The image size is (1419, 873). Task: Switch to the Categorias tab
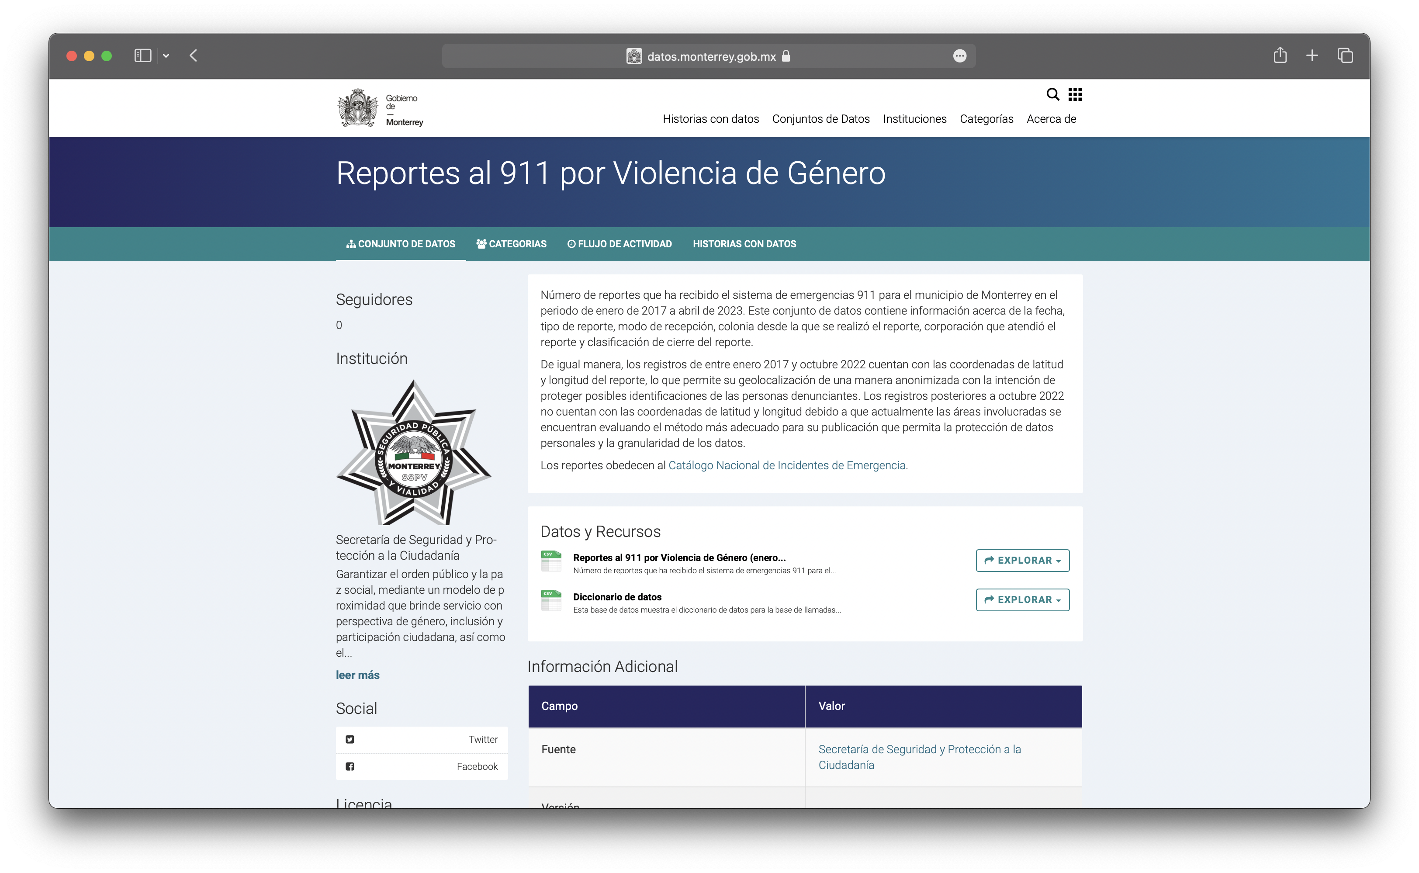(511, 244)
